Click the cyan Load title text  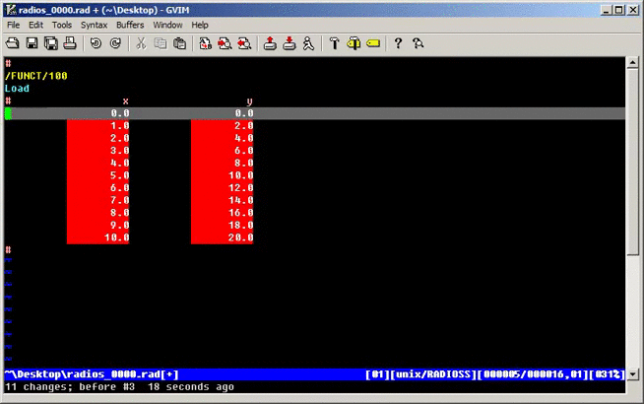[x=18, y=89]
